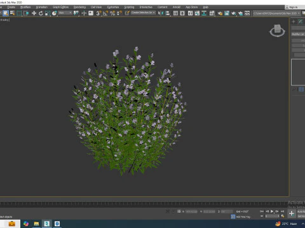Click the Use Pivot Point Center icon

[x=76, y=13]
